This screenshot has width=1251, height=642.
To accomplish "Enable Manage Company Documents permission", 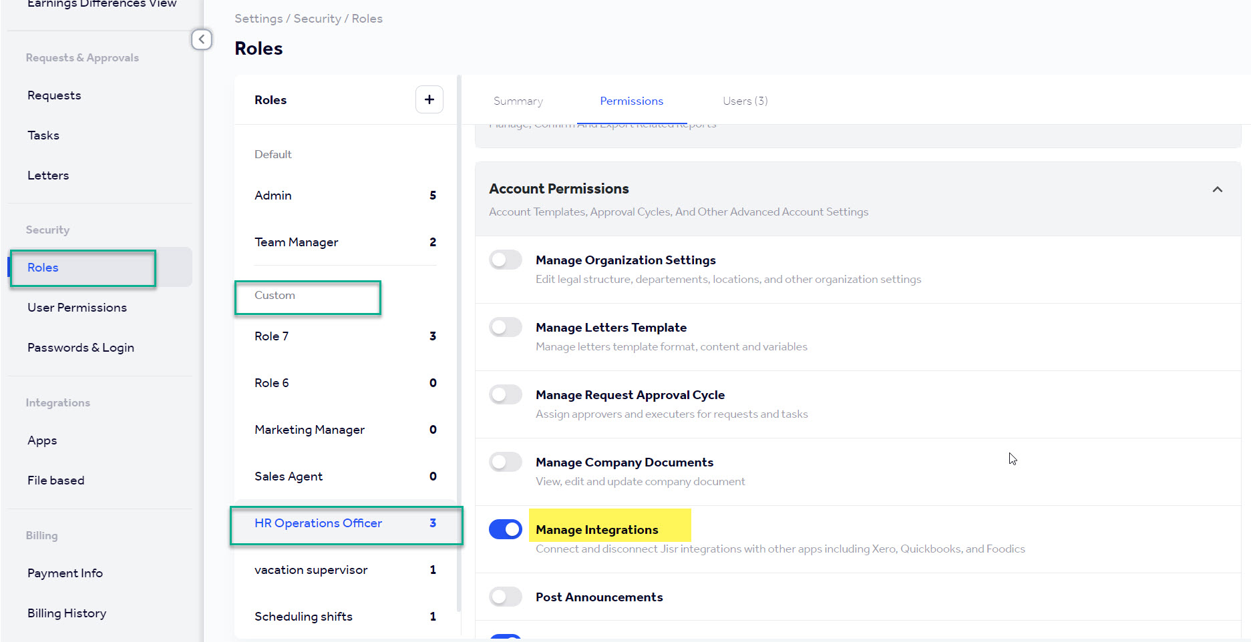I will click(505, 461).
